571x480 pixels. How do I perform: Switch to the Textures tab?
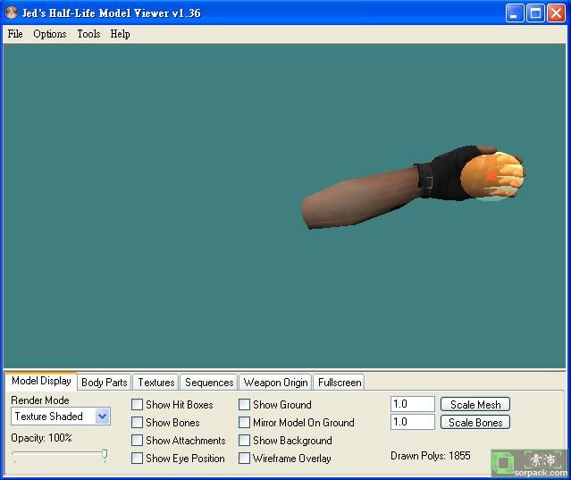pos(155,383)
